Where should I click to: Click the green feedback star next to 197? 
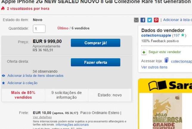pyautogui.click(x=182, y=35)
